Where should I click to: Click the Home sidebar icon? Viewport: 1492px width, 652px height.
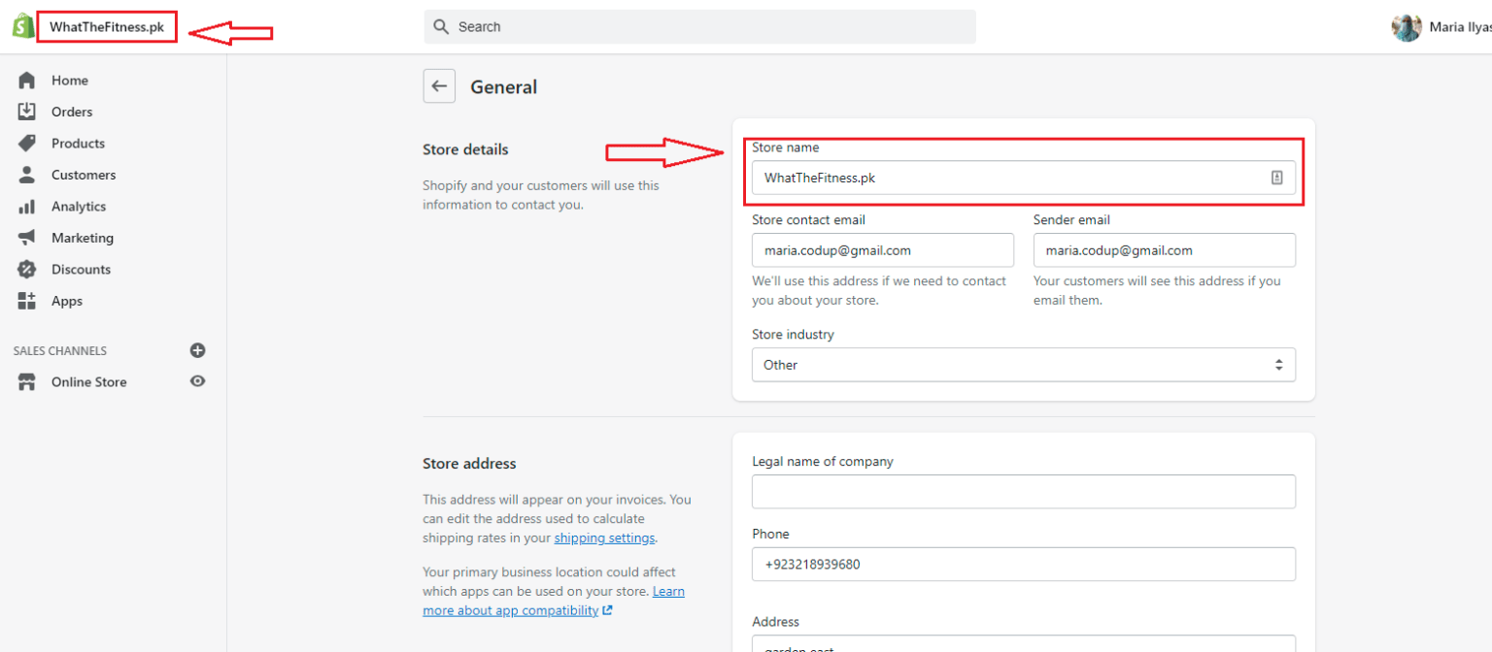click(x=27, y=81)
